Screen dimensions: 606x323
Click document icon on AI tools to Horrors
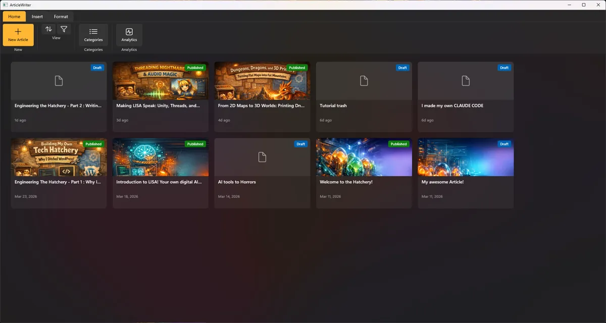pyautogui.click(x=262, y=157)
